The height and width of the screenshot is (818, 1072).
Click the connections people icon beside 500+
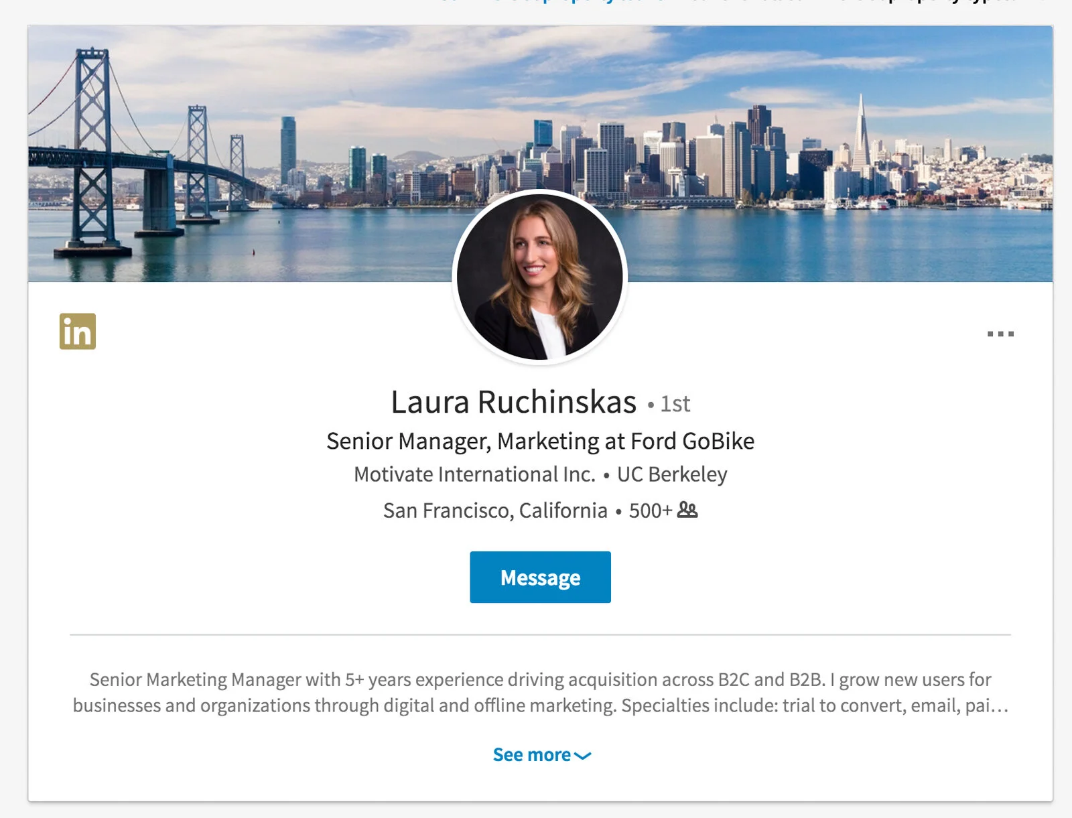click(687, 510)
